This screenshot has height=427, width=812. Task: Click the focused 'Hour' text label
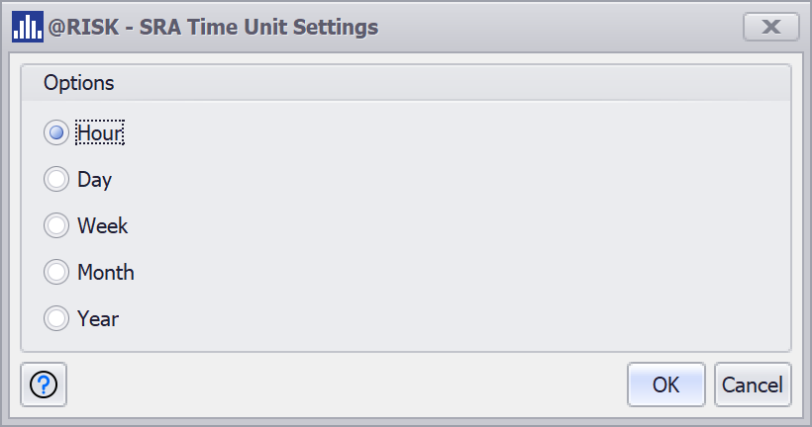point(100,132)
